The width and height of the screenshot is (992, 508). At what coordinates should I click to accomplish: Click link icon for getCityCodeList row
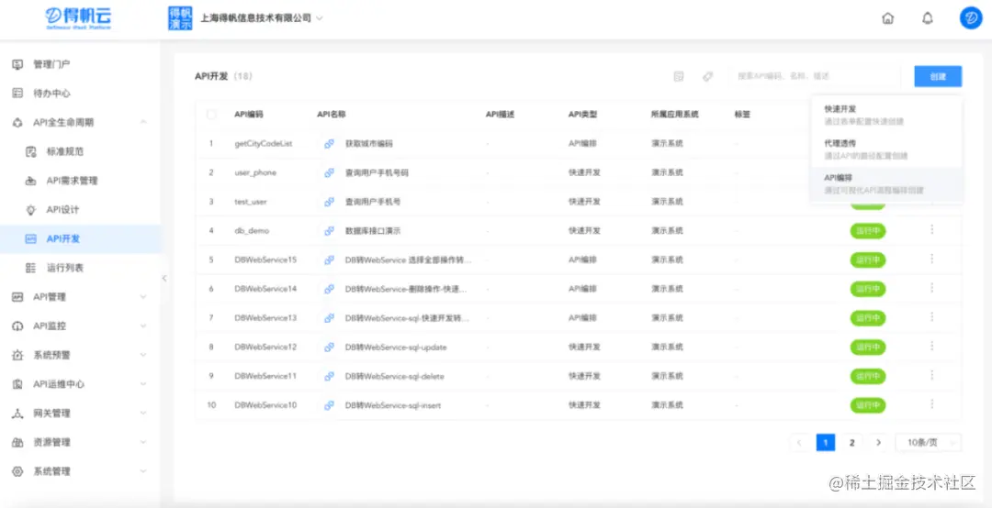pyautogui.click(x=329, y=143)
